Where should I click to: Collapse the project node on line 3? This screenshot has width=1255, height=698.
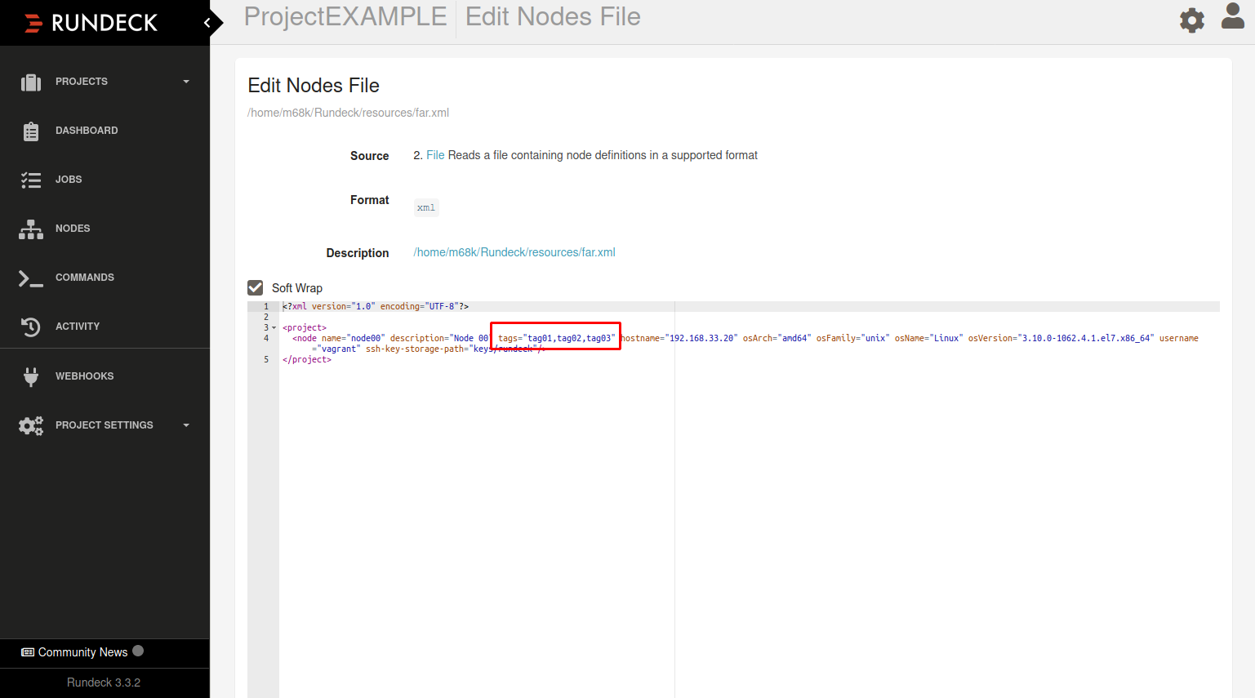tap(274, 327)
